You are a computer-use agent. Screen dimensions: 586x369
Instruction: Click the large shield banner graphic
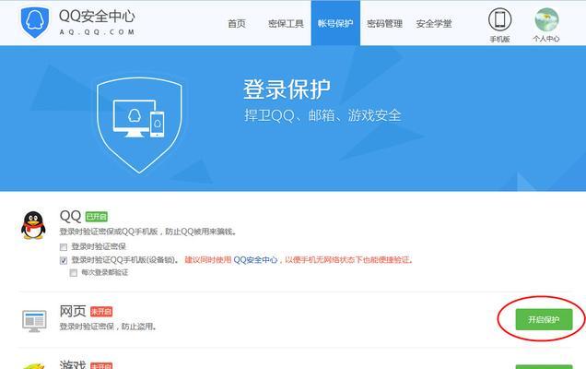[x=139, y=125]
